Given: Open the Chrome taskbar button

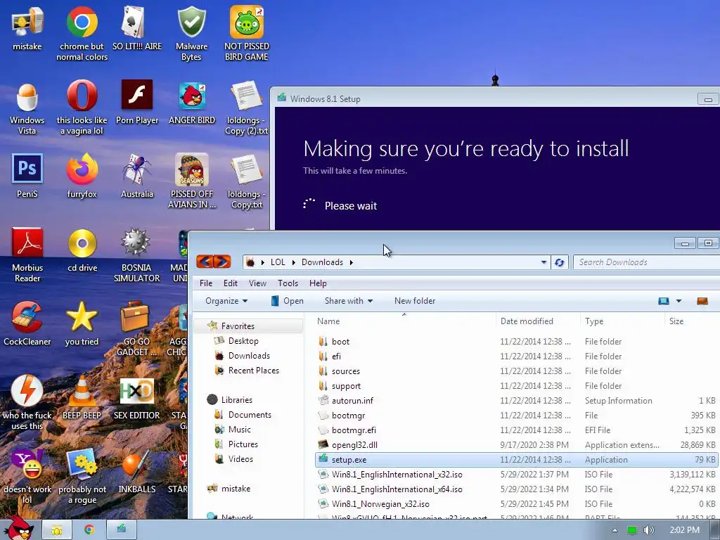Looking at the screenshot, I should tap(89, 529).
